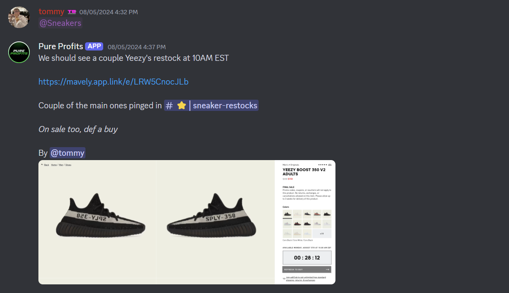Click the right-facing SPLY-350 shoe image
509x293 pixels.
pos(211,215)
